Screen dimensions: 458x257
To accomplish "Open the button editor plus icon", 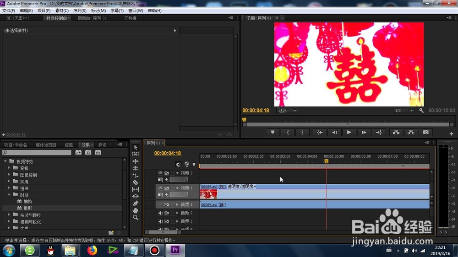I will [x=451, y=134].
